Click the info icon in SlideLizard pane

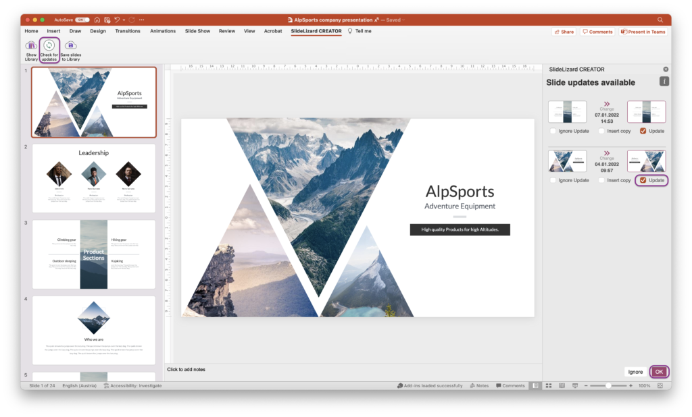[664, 82]
